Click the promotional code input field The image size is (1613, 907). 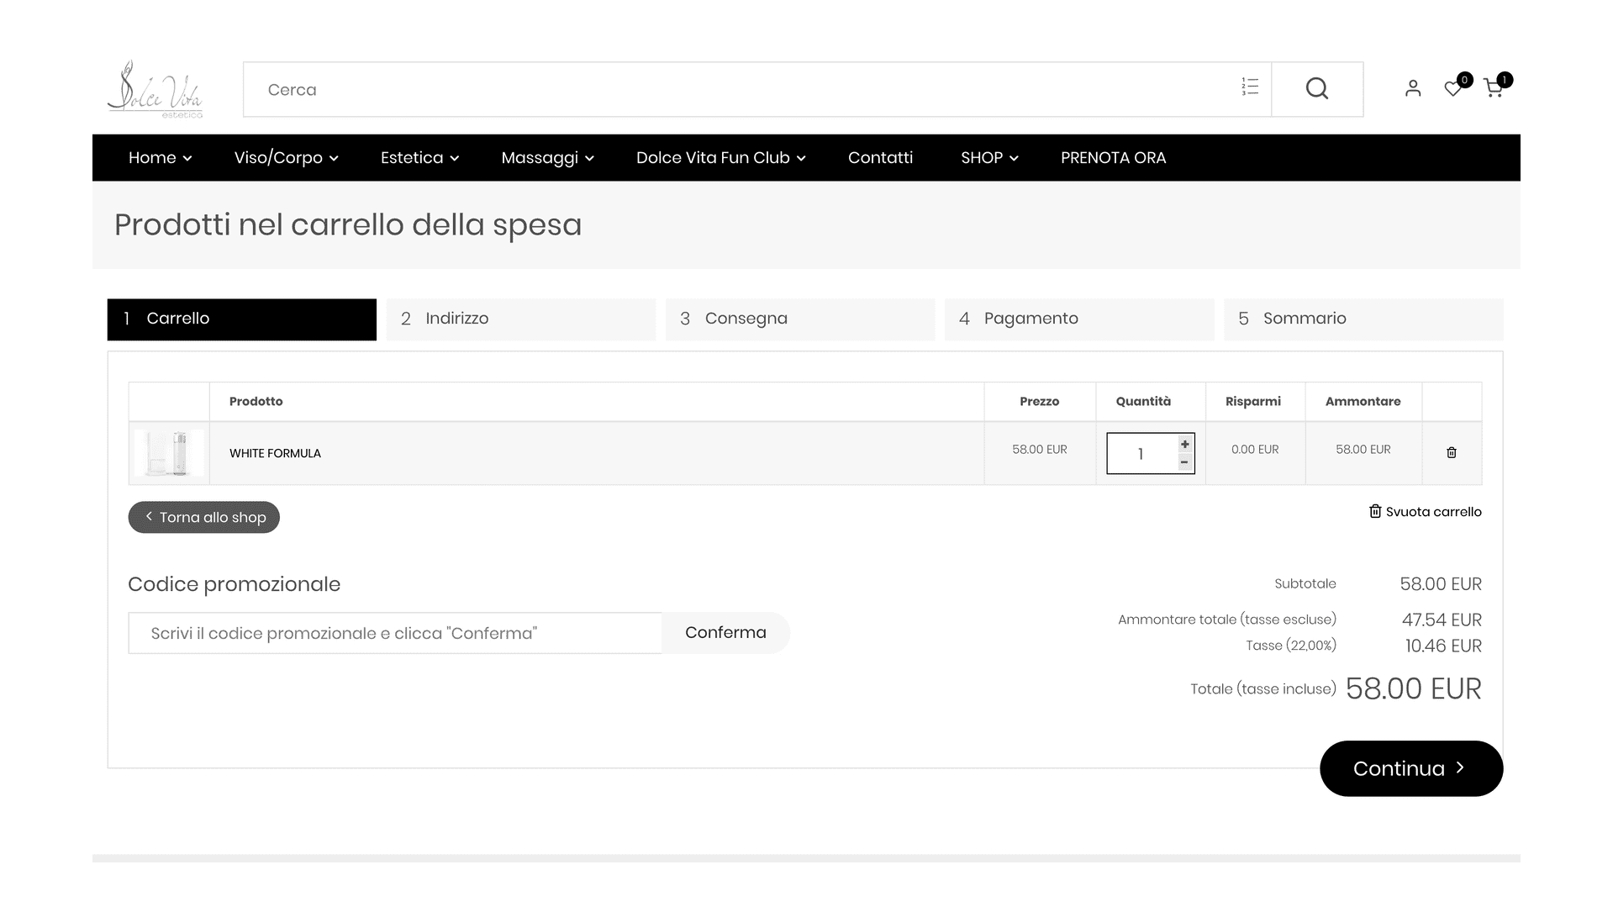click(x=395, y=633)
